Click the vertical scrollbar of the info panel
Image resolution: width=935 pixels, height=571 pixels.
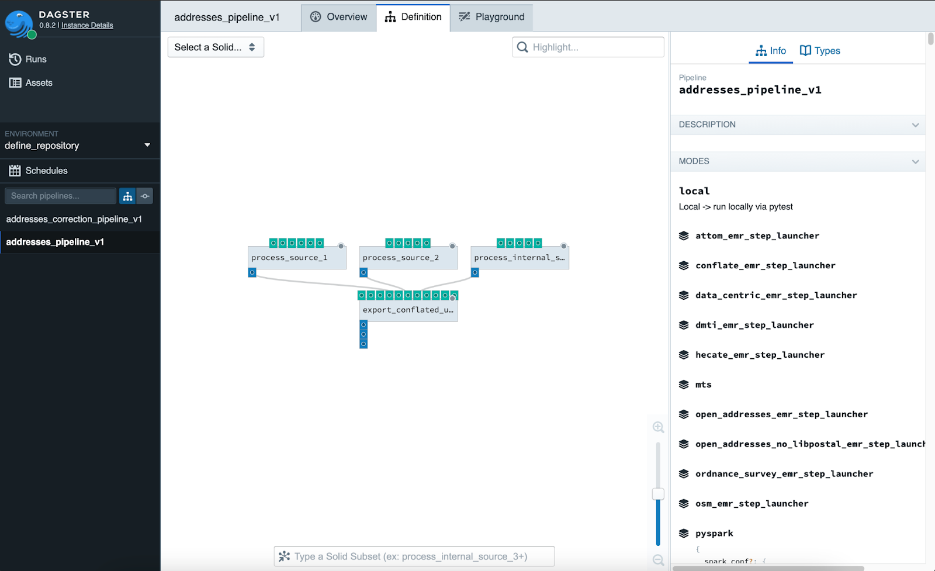[x=931, y=39]
